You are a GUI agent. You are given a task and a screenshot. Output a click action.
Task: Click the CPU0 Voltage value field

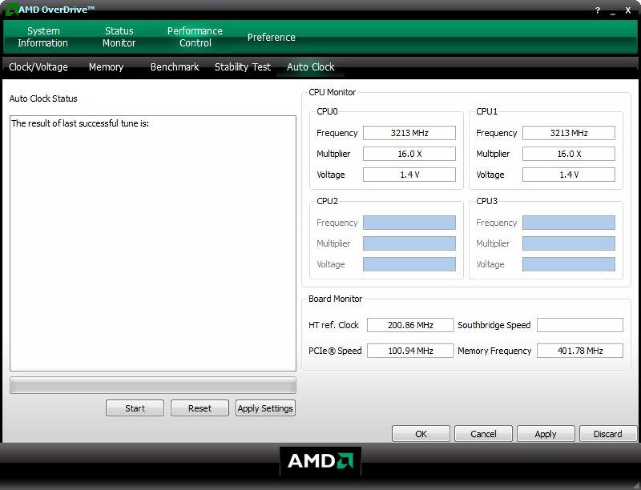[409, 175]
